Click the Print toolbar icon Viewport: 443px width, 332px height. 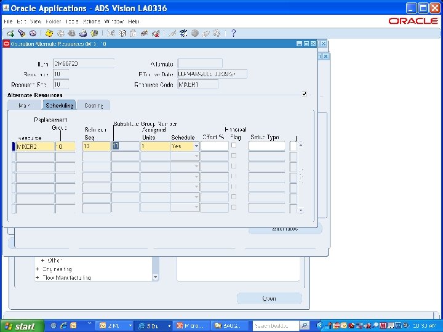click(x=83, y=34)
